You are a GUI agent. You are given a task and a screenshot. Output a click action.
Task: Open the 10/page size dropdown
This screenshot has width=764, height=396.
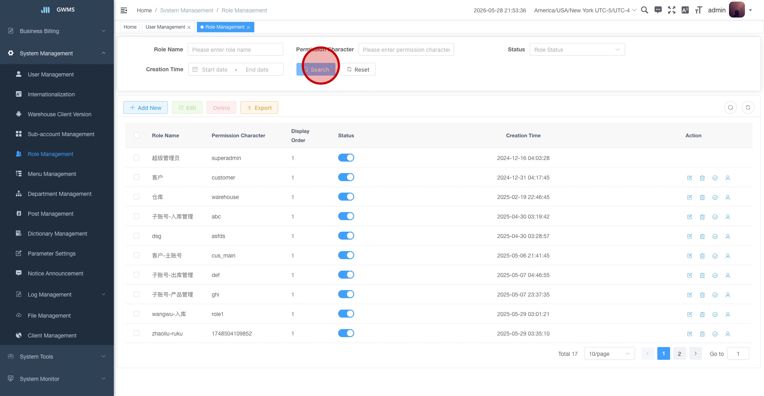(x=609, y=353)
